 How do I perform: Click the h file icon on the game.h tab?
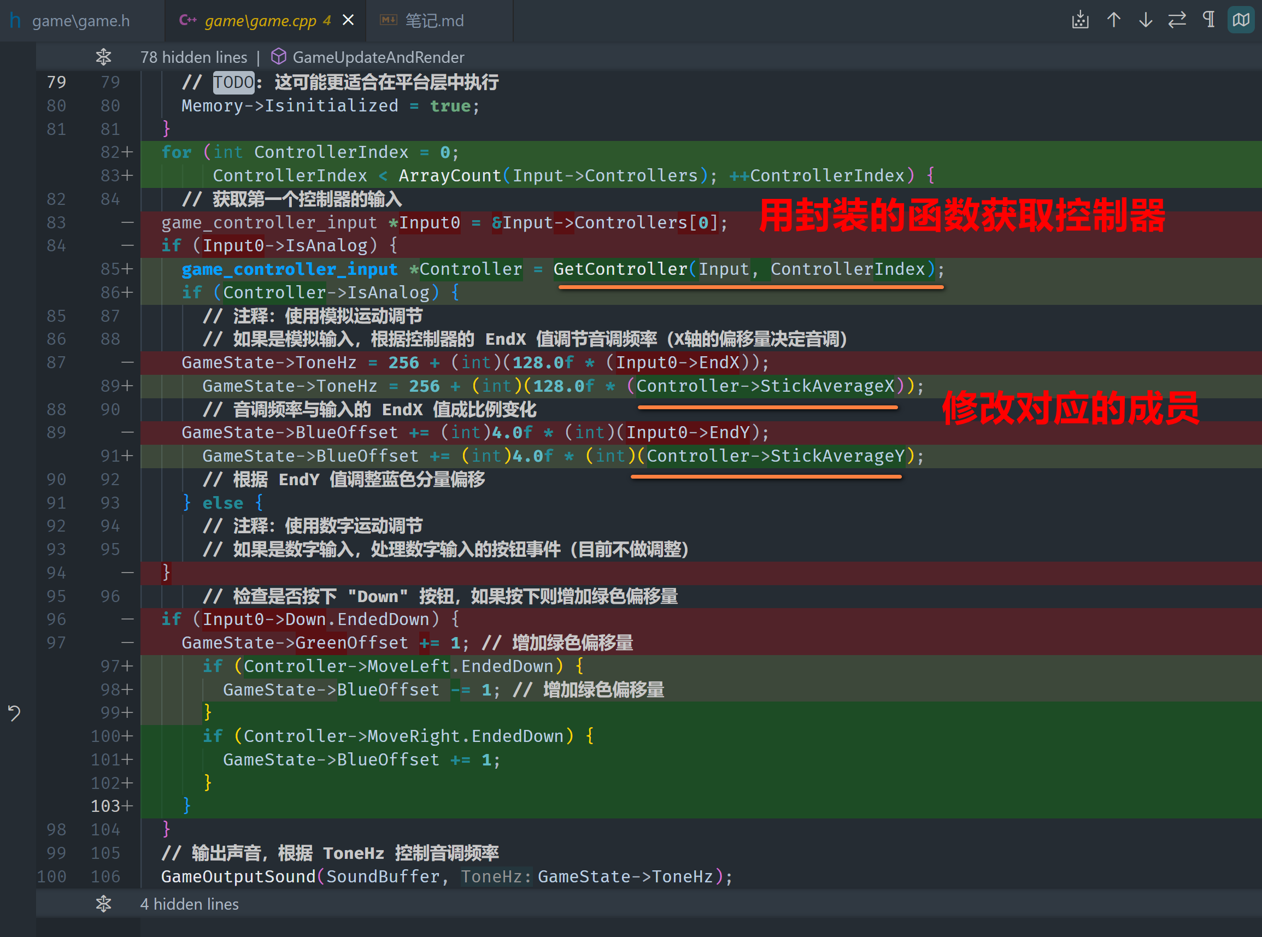coord(15,21)
